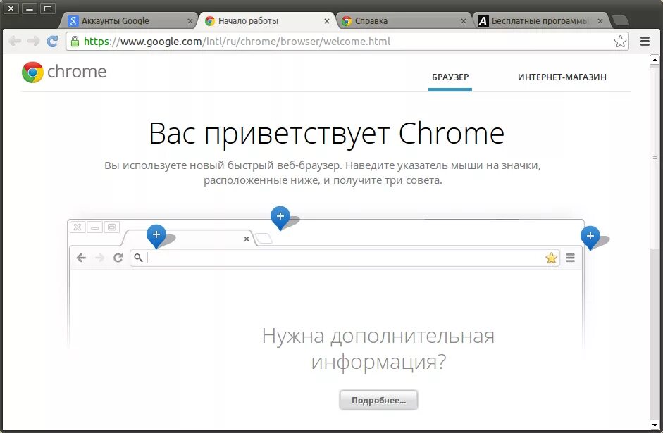The height and width of the screenshot is (433, 663).
Task: Switch to the Аккаунты Google tab
Action: [129, 20]
